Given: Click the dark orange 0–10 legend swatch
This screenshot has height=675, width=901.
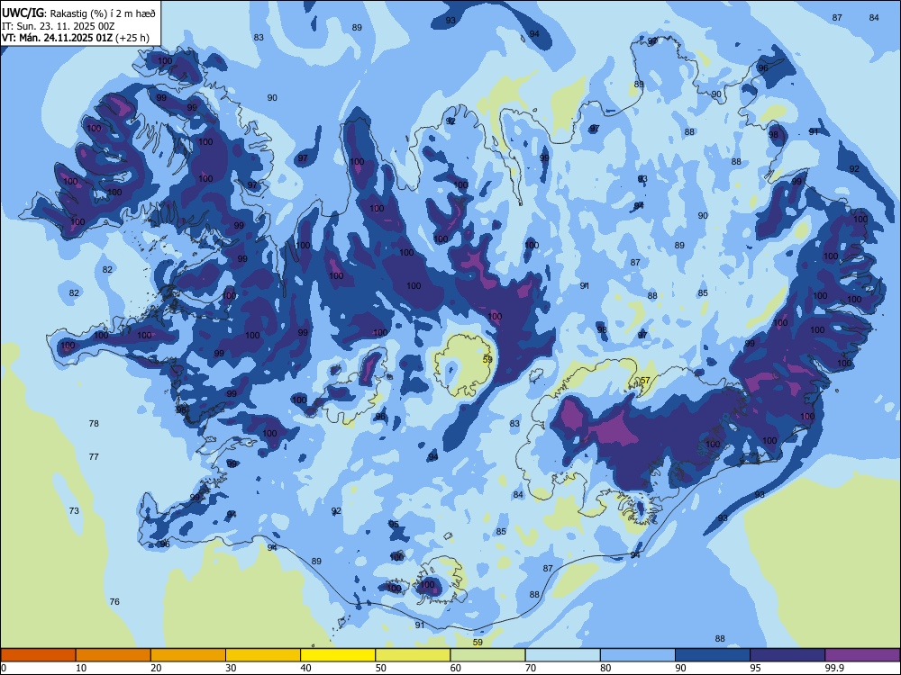Looking at the screenshot, I should [x=38, y=655].
